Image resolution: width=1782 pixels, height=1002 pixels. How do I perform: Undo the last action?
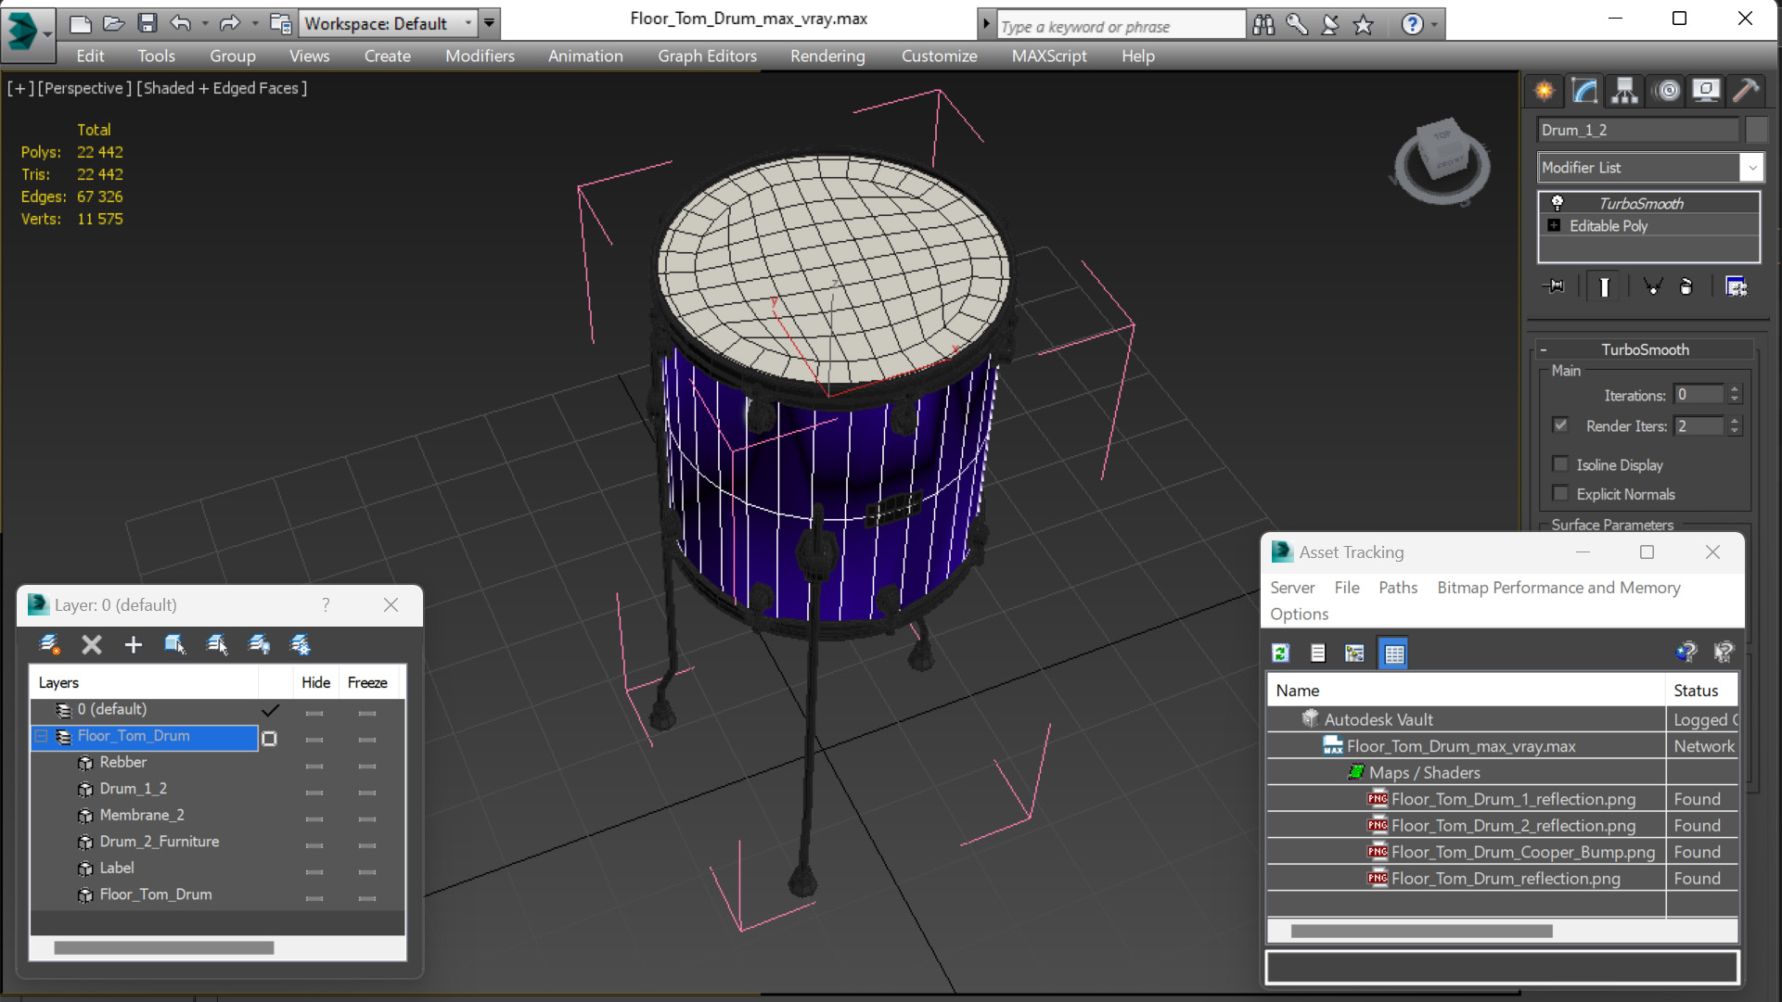tap(181, 23)
